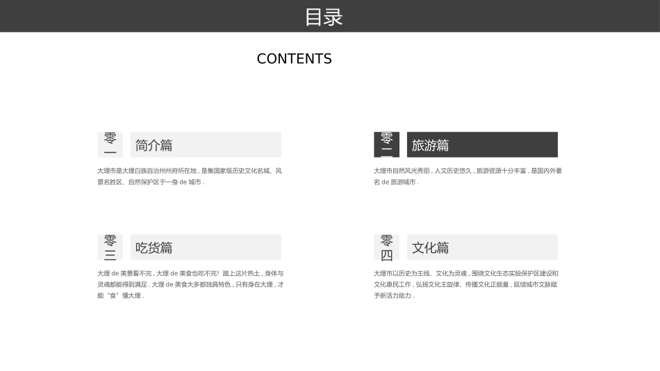Open the highlighted 旅游篇 section
Image resolution: width=660 pixels, height=371 pixels.
pos(482,144)
